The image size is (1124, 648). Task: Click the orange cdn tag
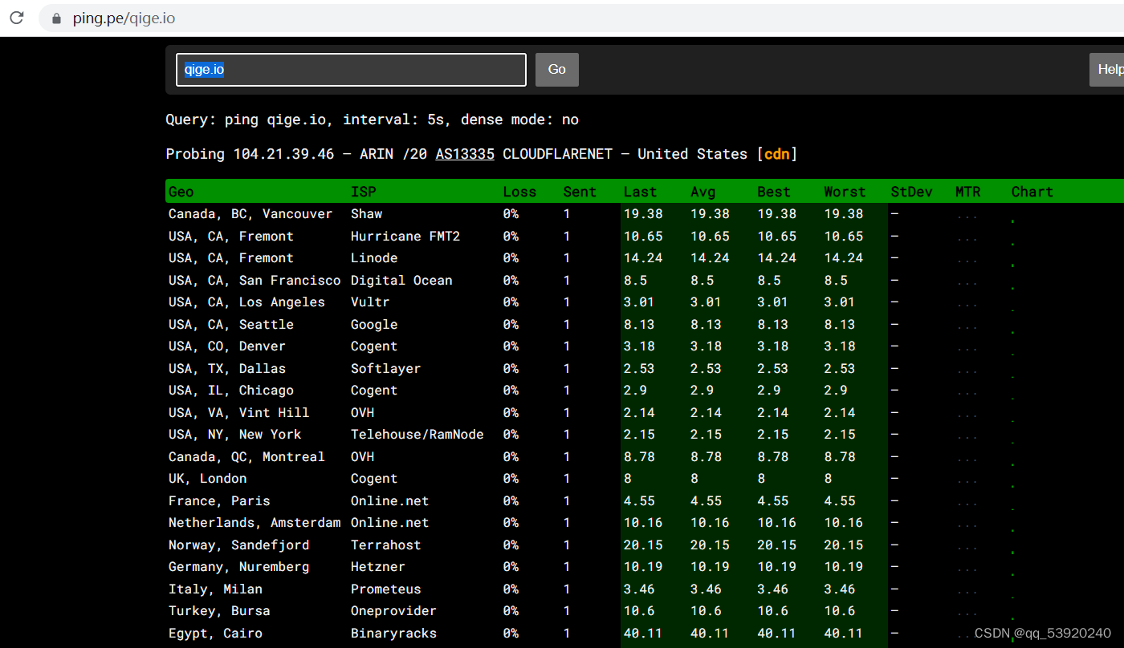coord(776,154)
